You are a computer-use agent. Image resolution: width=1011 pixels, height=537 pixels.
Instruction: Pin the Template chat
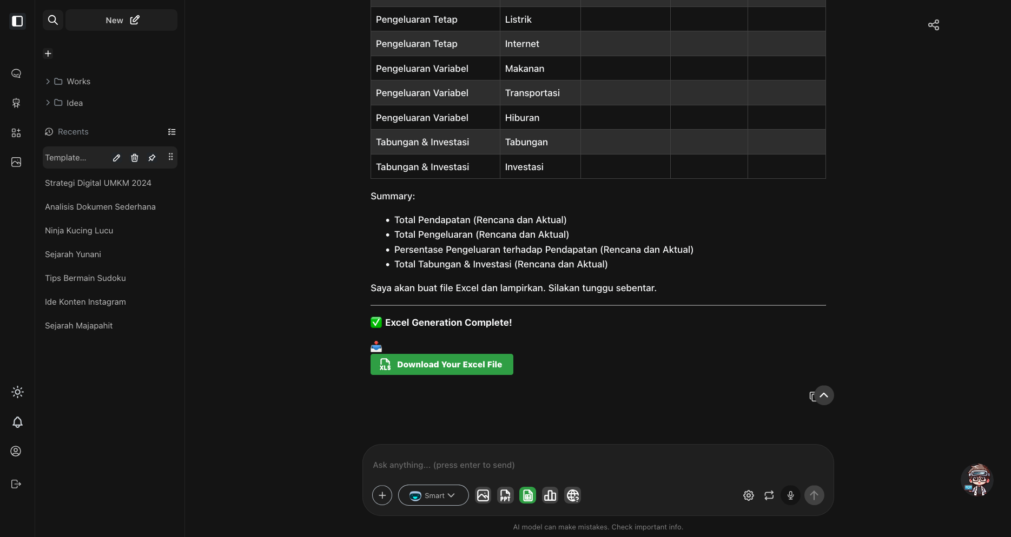click(x=152, y=158)
